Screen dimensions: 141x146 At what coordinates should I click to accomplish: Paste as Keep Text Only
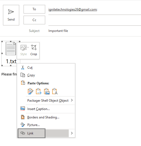tap(55, 91)
